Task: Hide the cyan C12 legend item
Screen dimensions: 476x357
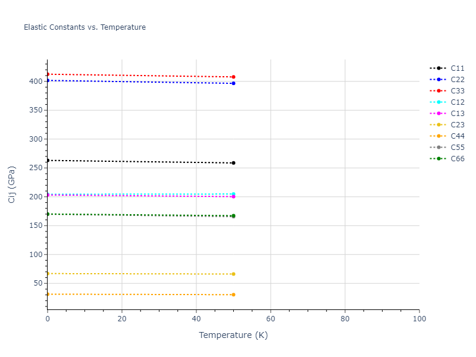Action: tap(457, 102)
